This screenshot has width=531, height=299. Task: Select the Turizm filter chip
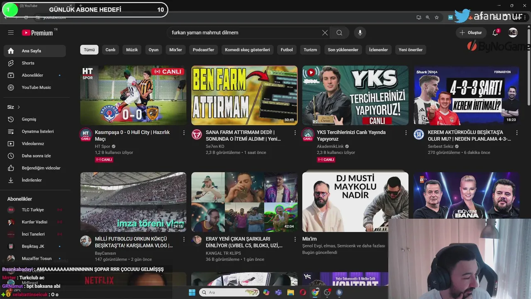pyautogui.click(x=310, y=50)
